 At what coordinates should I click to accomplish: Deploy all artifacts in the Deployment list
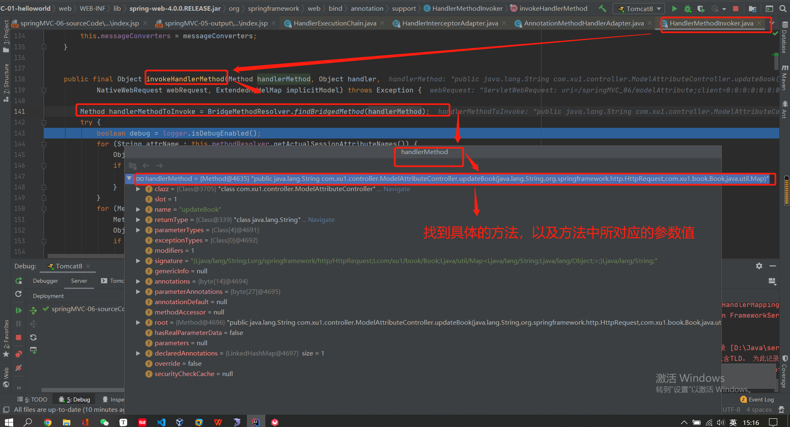(33, 310)
